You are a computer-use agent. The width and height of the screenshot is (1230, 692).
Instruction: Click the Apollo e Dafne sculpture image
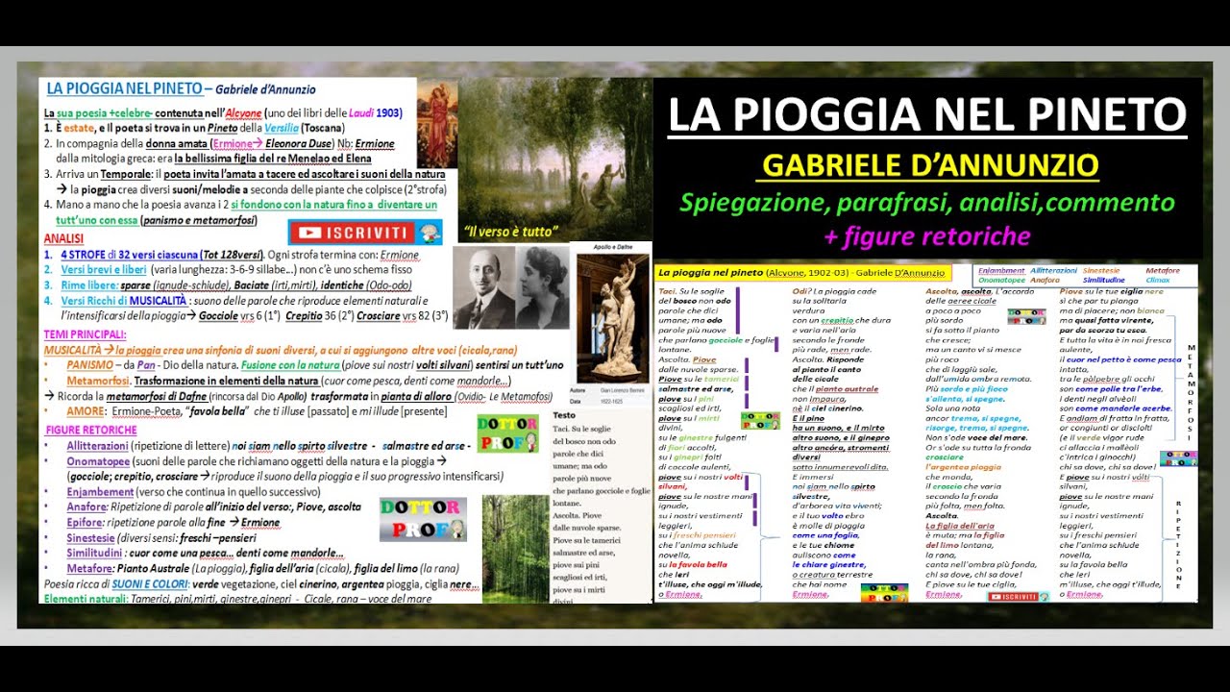tap(612, 320)
